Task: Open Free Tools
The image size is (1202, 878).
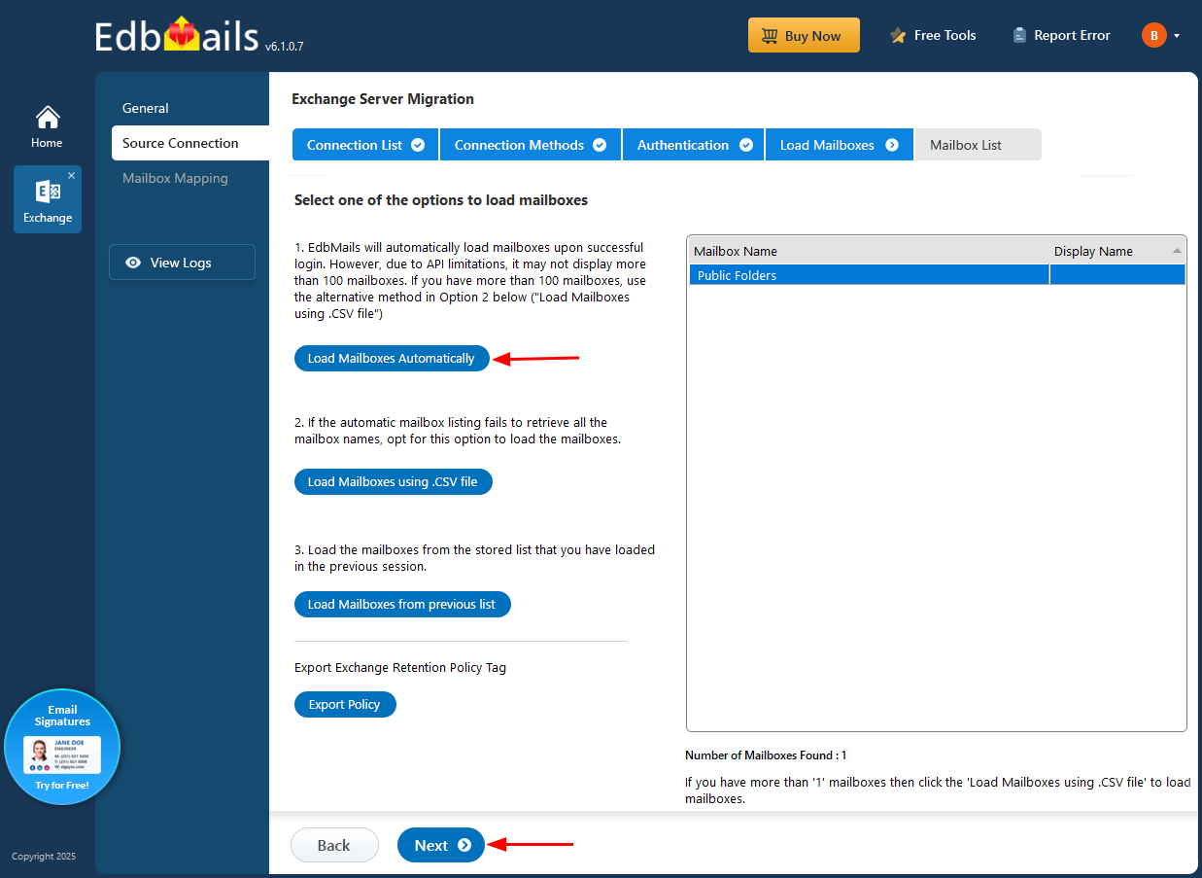Action: [933, 35]
